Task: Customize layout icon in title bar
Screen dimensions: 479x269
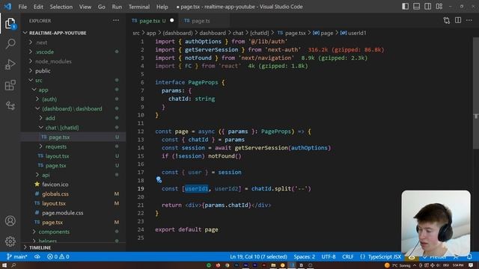Action: (x=439, y=7)
